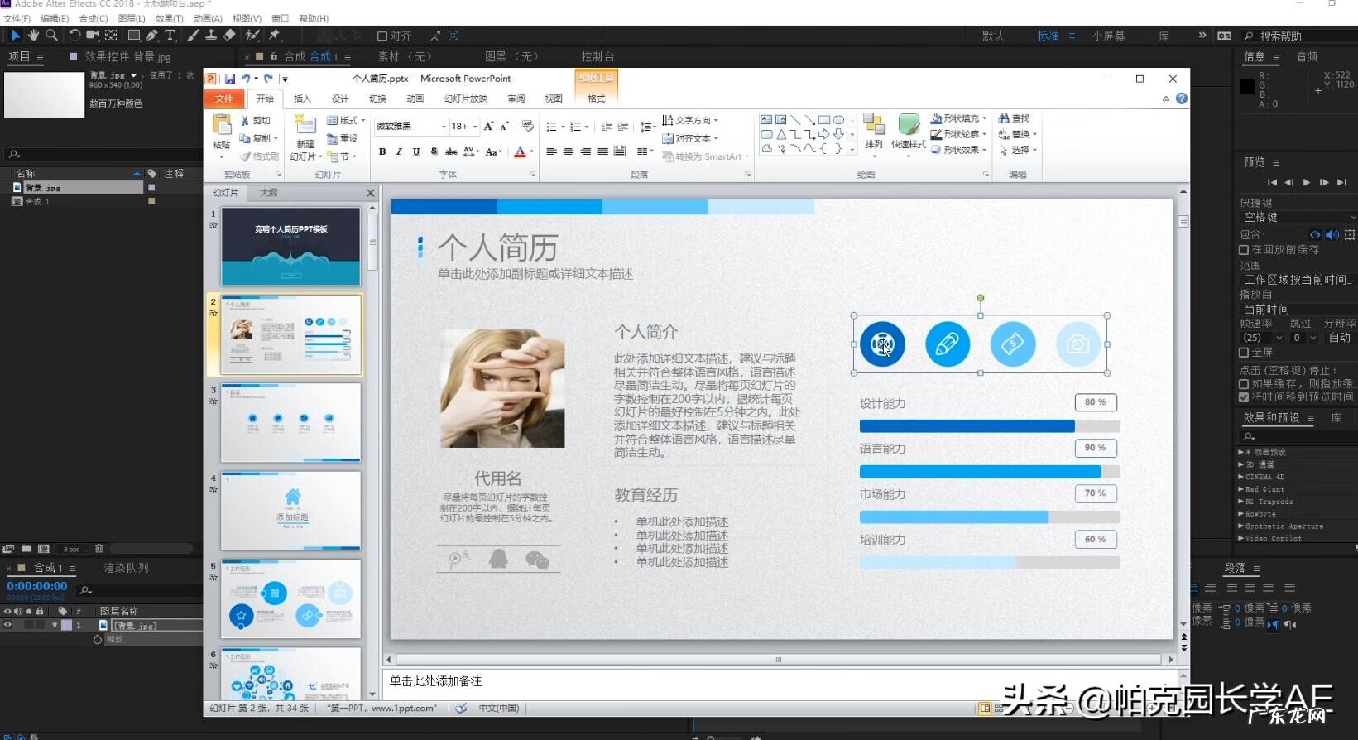The image size is (1358, 740).
Task: Check the 在回放前缓存 checkbox
Action: click(x=1244, y=249)
